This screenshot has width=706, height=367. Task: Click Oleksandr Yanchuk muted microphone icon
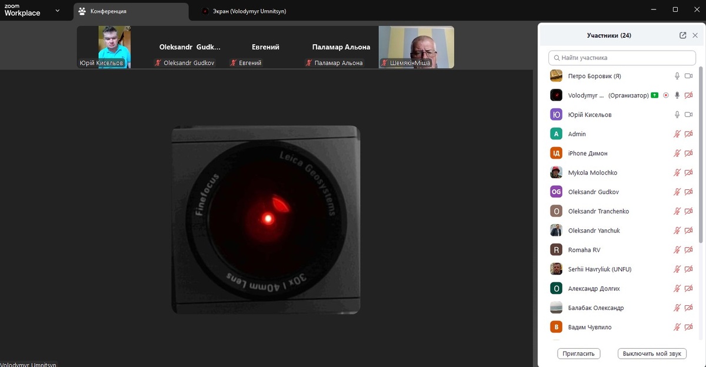click(x=677, y=231)
